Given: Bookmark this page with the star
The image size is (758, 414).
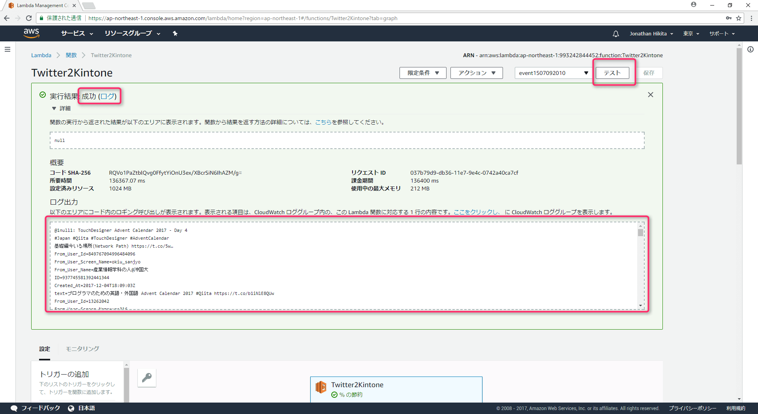Looking at the screenshot, I should point(739,18).
